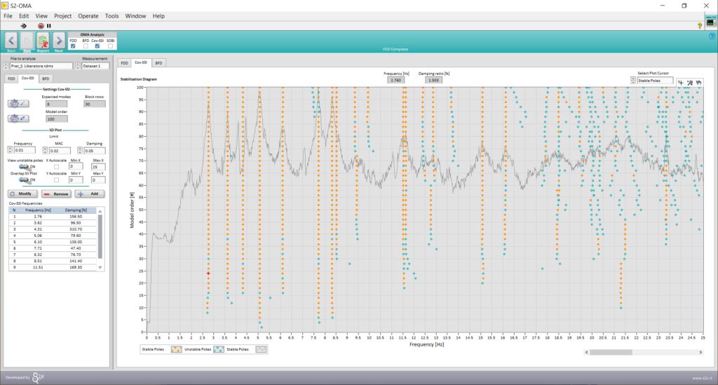The height and width of the screenshot is (385, 718).
Task: Select the crosshair cursor tool on plot
Action: pyautogui.click(x=680, y=82)
